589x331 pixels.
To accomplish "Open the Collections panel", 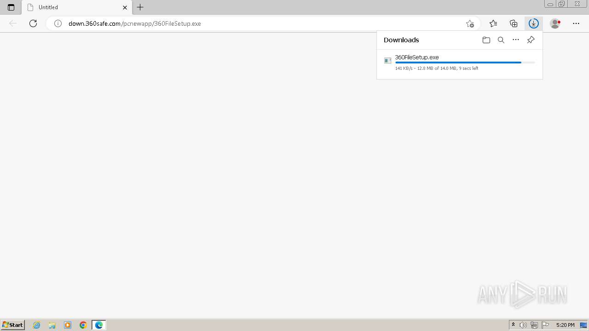I will click(x=514, y=23).
